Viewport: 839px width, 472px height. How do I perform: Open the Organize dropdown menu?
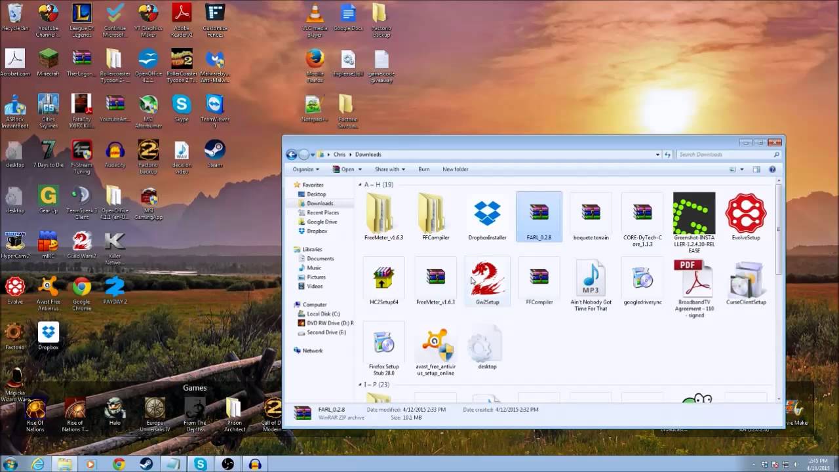coord(306,169)
